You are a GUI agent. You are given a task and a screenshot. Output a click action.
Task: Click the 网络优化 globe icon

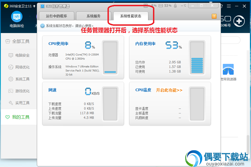tap(11, 67)
